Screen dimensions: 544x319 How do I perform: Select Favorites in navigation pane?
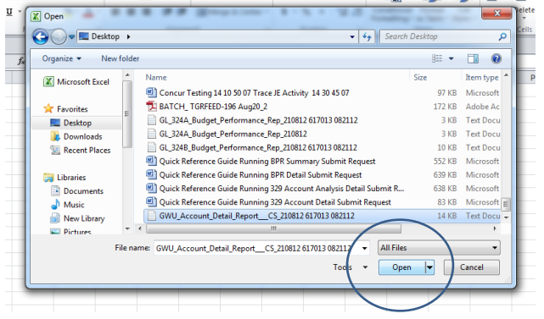point(66,109)
